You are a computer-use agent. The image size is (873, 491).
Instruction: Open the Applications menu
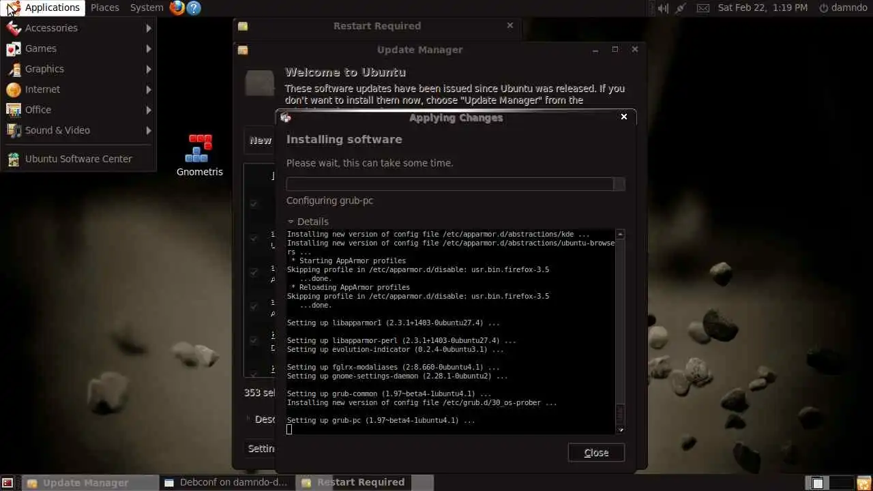click(44, 8)
